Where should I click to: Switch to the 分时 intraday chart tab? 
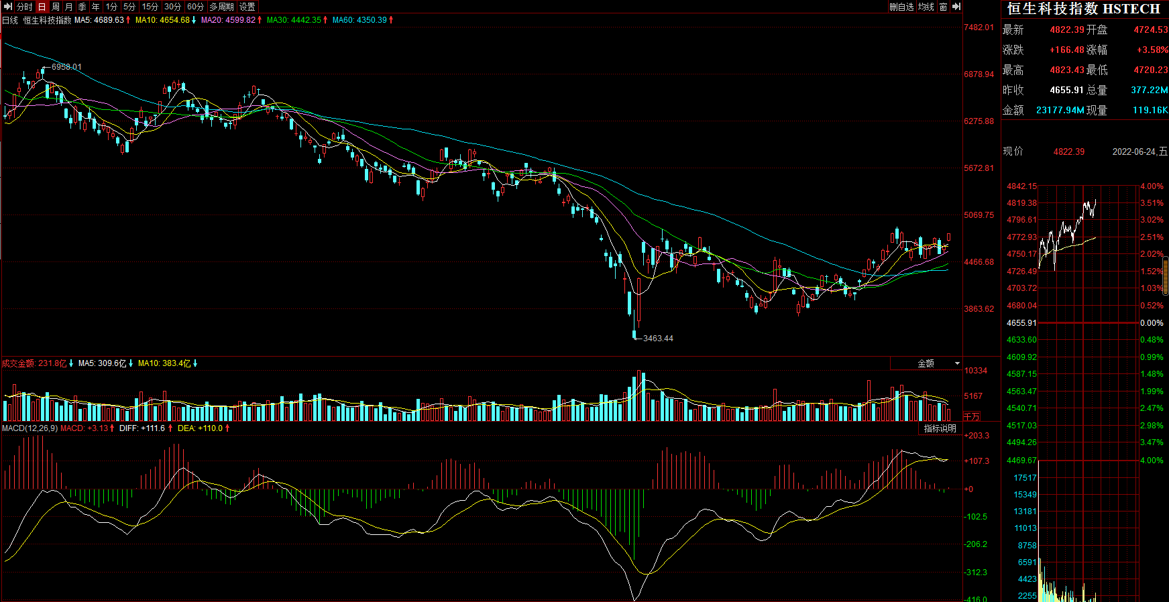[x=25, y=7]
